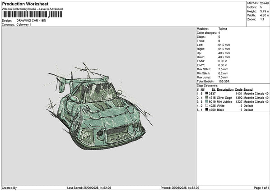Click the black color swatch for thread 3837
The image size is (271, 191).
[206, 93]
